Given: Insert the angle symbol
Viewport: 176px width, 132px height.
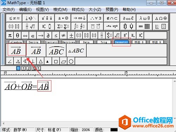Looking at the screenshot, I should (x=10, y=61).
